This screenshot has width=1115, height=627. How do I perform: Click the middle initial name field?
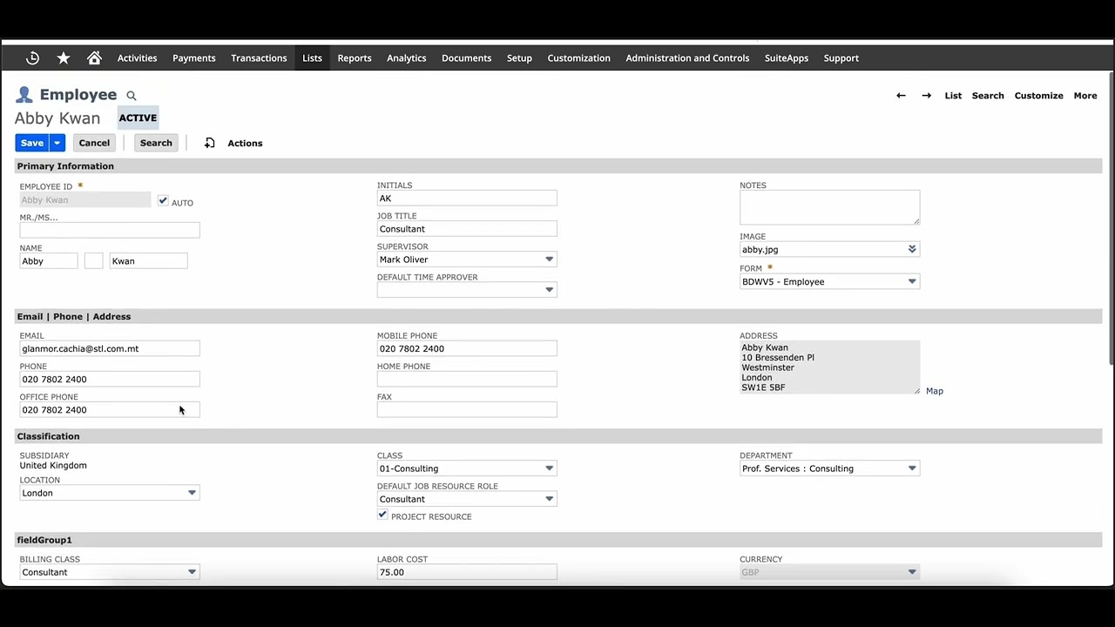(x=93, y=261)
